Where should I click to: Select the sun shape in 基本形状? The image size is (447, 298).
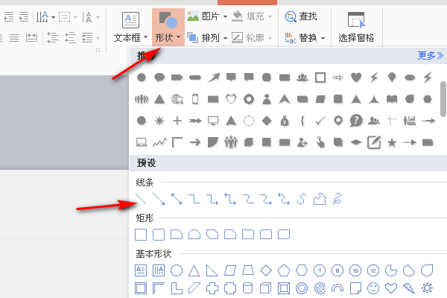[427, 288]
